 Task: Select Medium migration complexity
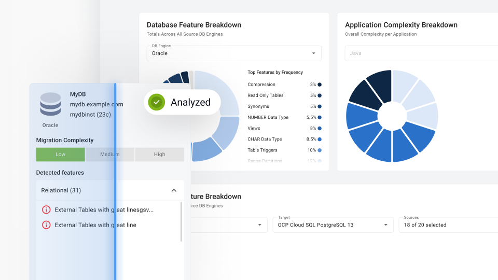click(110, 155)
